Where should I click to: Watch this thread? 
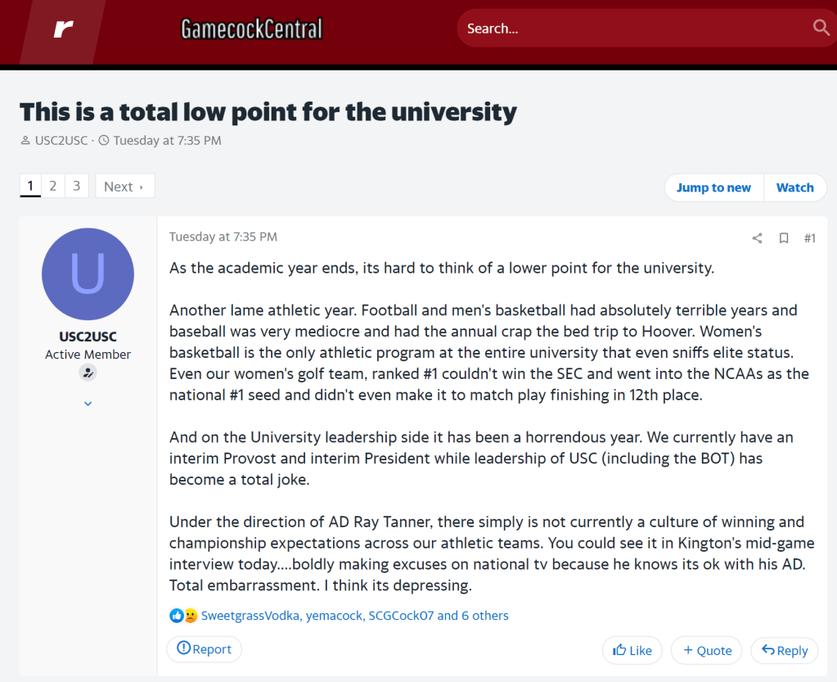click(794, 187)
